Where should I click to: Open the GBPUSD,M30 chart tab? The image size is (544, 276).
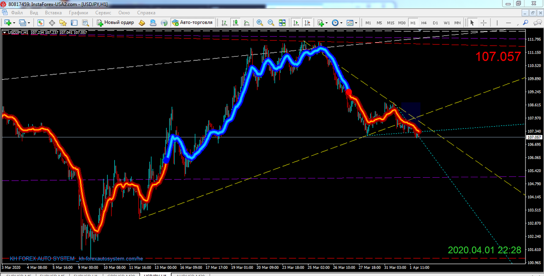(122, 275)
